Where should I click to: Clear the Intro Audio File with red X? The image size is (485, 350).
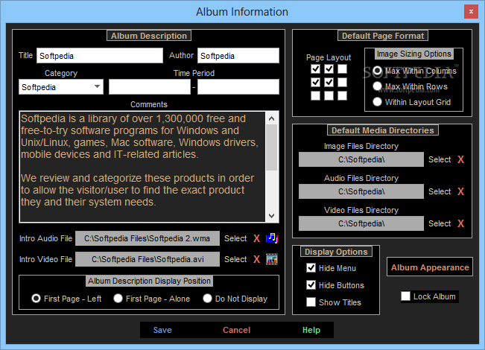point(257,238)
